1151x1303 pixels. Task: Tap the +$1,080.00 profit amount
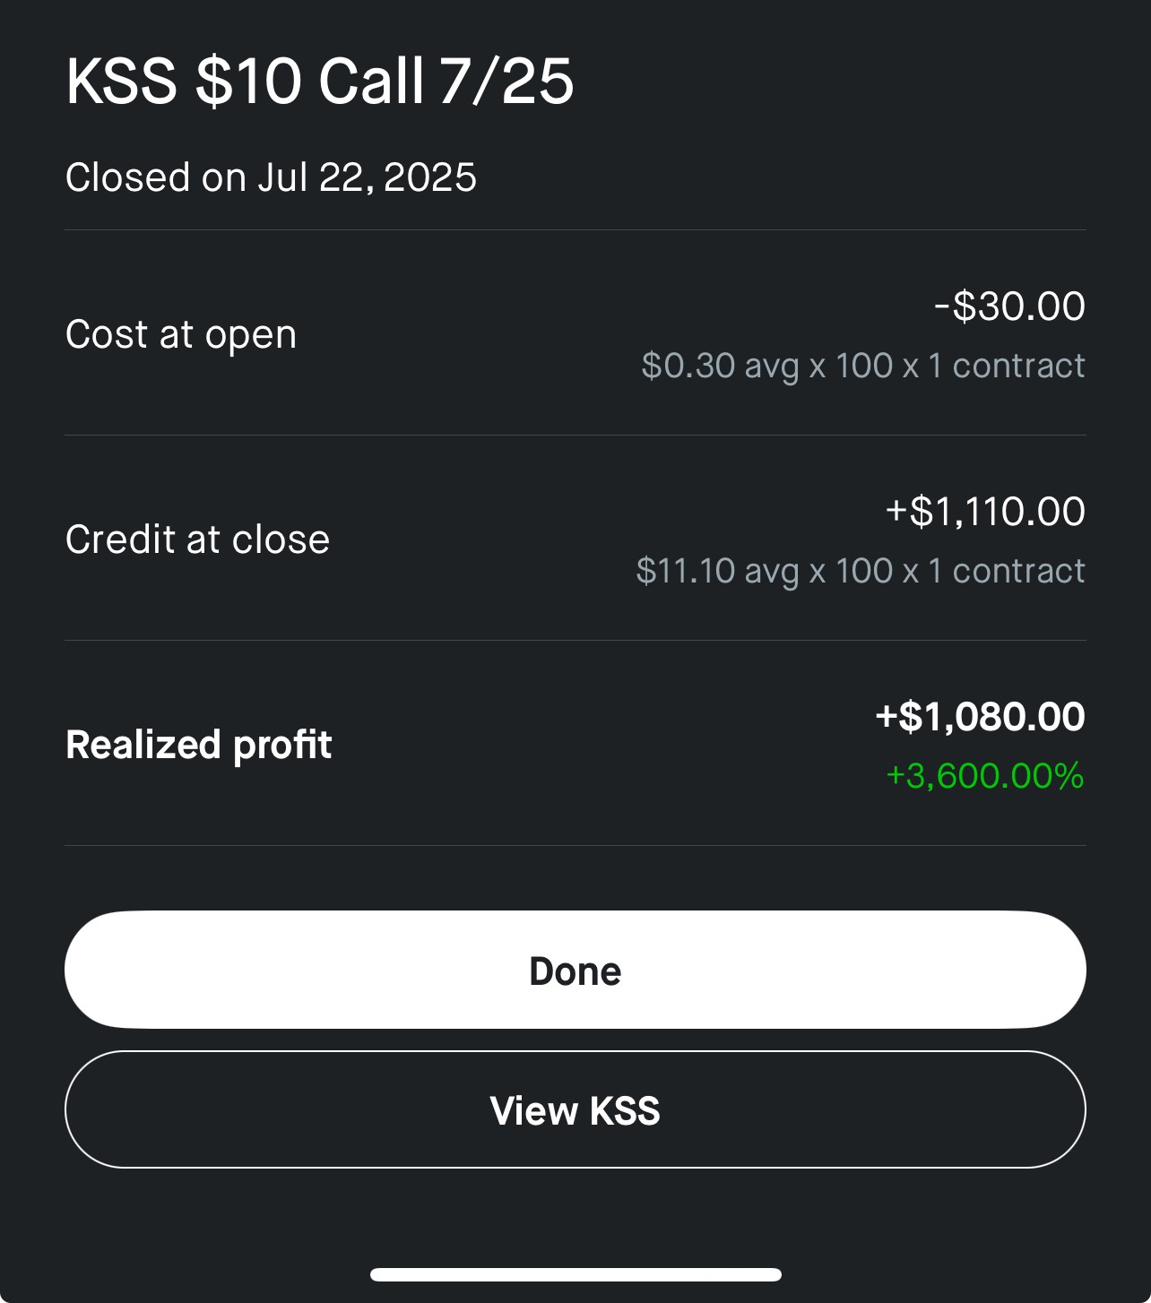point(980,717)
